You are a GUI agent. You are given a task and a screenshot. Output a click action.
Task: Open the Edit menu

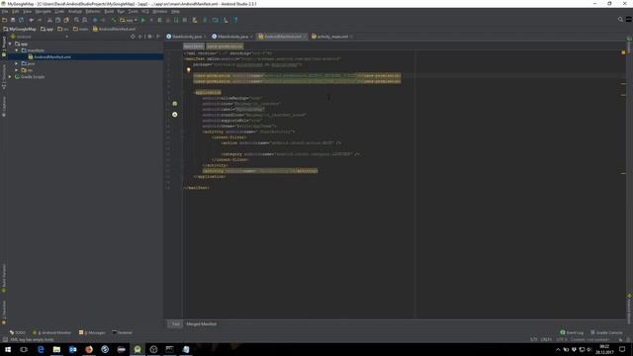pyautogui.click(x=15, y=12)
